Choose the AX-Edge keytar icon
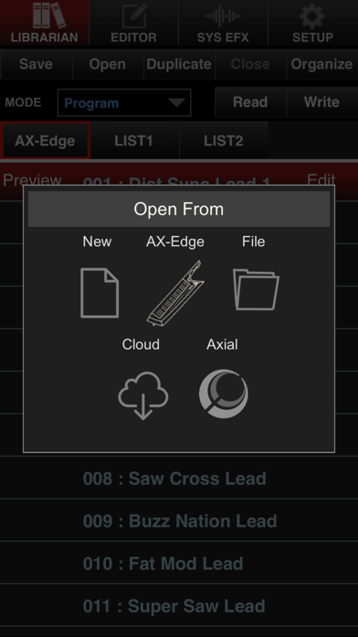The image size is (358, 637). coord(175,292)
